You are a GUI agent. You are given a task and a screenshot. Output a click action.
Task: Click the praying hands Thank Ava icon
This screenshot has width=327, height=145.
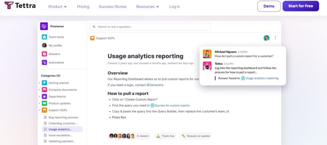tap(158, 136)
